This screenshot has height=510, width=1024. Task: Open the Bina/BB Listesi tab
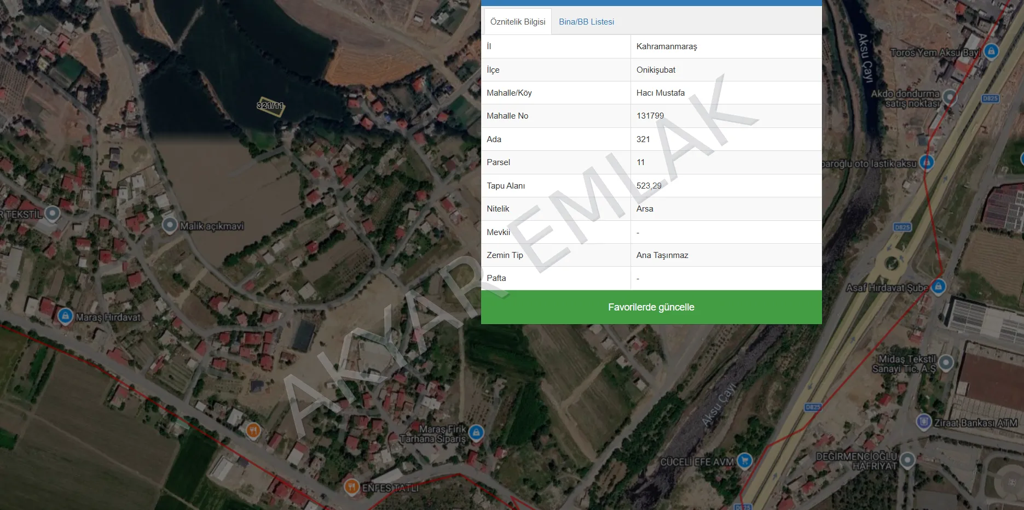[586, 22]
